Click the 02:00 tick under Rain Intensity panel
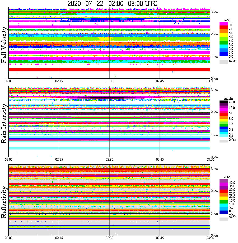The height and width of the screenshot is (243, 238). click(x=9, y=160)
